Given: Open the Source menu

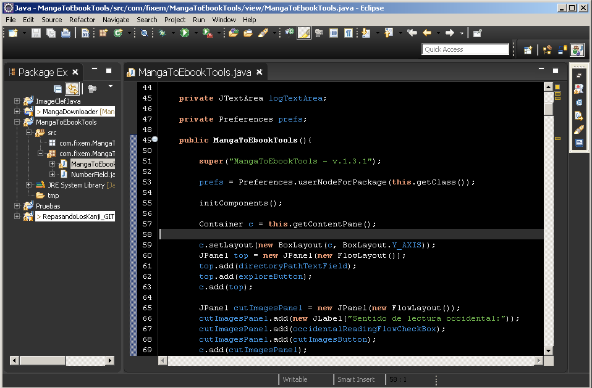Looking at the screenshot, I should click(x=52, y=20).
